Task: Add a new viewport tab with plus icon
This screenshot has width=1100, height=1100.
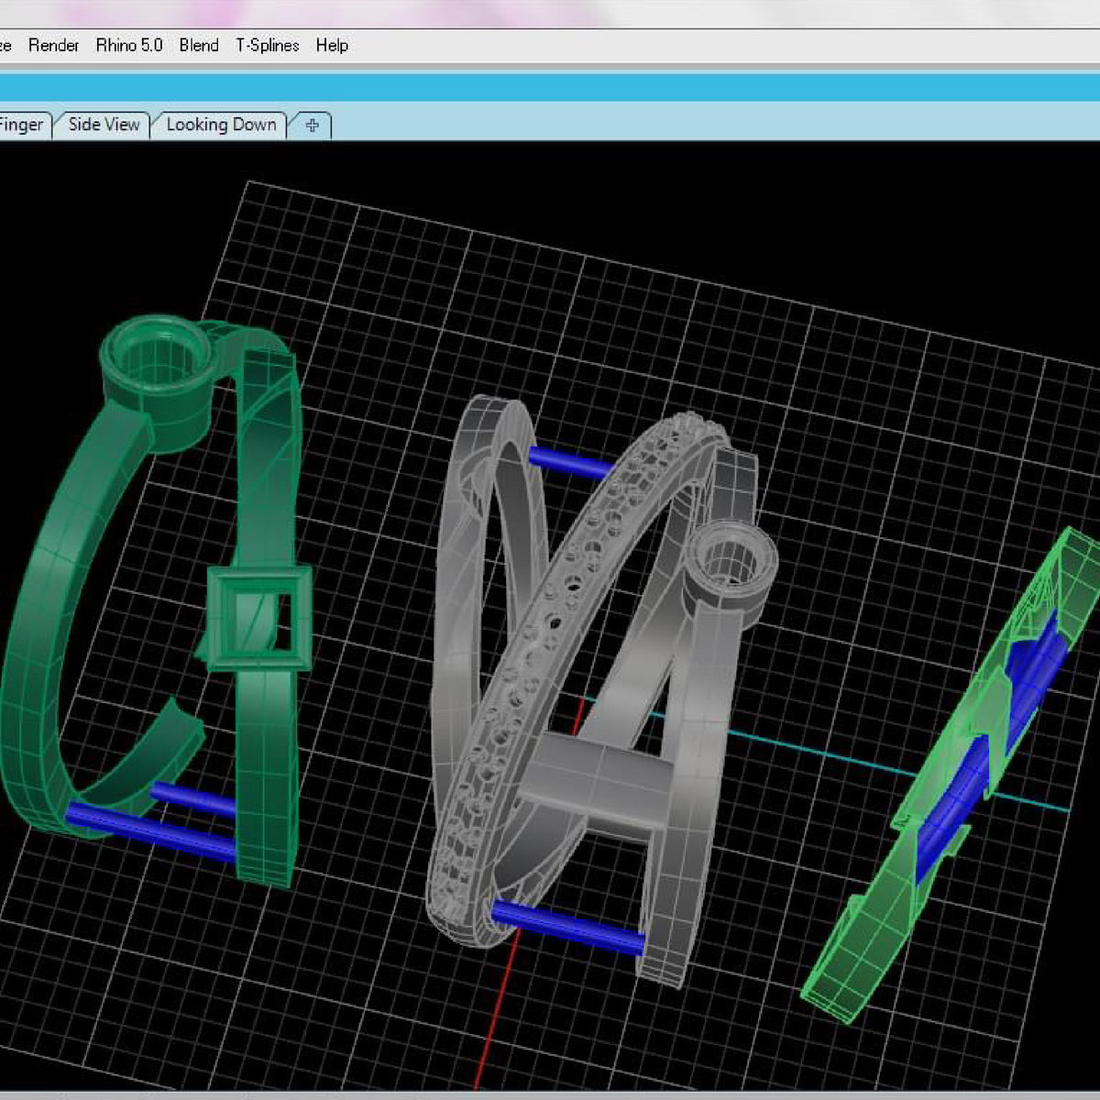Action: 312,126
